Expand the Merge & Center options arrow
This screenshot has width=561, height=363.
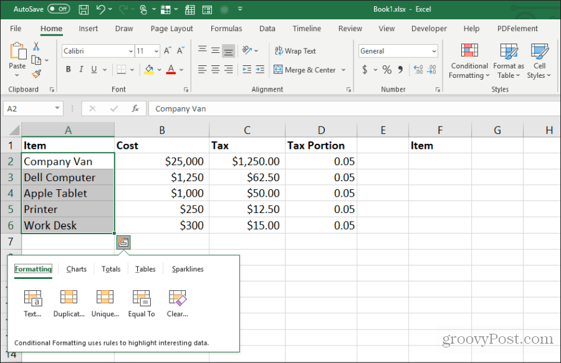click(343, 70)
